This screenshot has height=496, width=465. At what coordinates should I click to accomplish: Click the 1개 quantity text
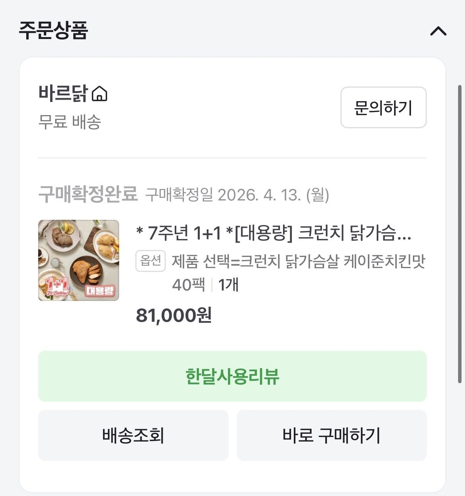click(228, 285)
